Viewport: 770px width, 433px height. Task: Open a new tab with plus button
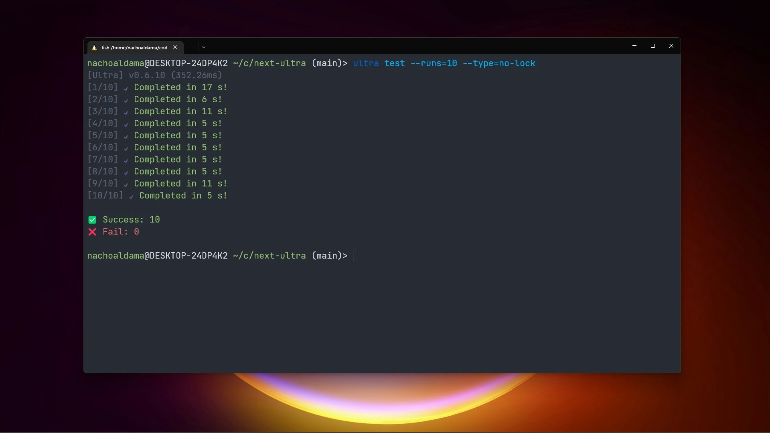[192, 47]
